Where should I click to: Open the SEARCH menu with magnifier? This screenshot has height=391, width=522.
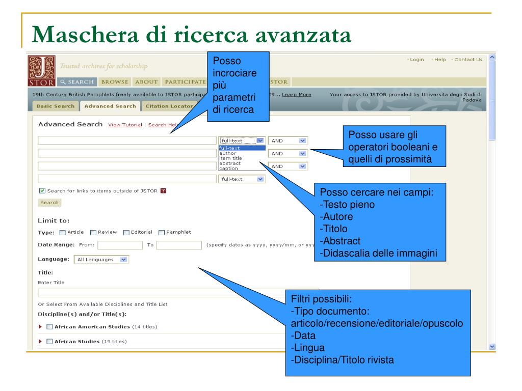(77, 82)
